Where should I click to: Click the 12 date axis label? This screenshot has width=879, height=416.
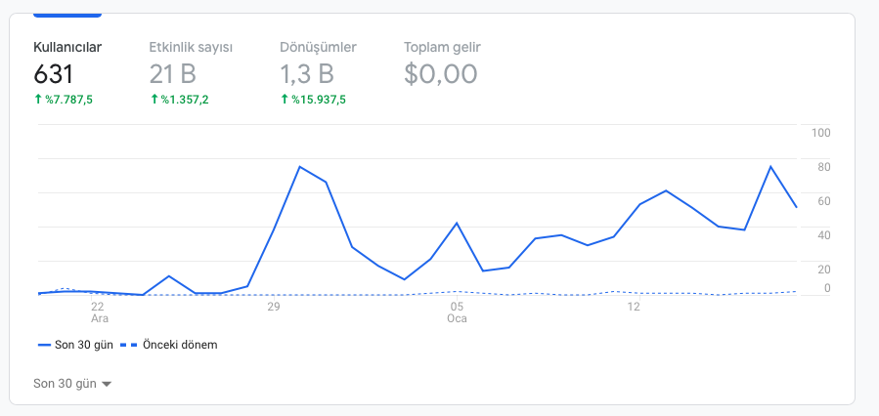[634, 307]
